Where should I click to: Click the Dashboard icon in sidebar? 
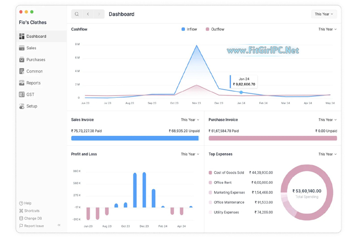[x=22, y=36]
